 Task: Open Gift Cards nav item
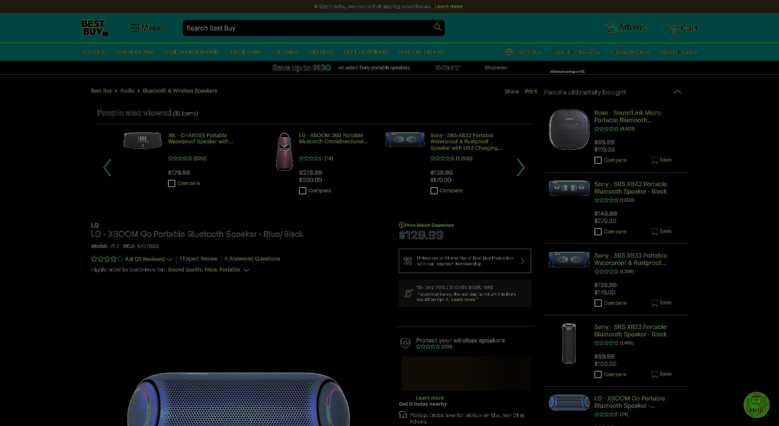point(285,52)
